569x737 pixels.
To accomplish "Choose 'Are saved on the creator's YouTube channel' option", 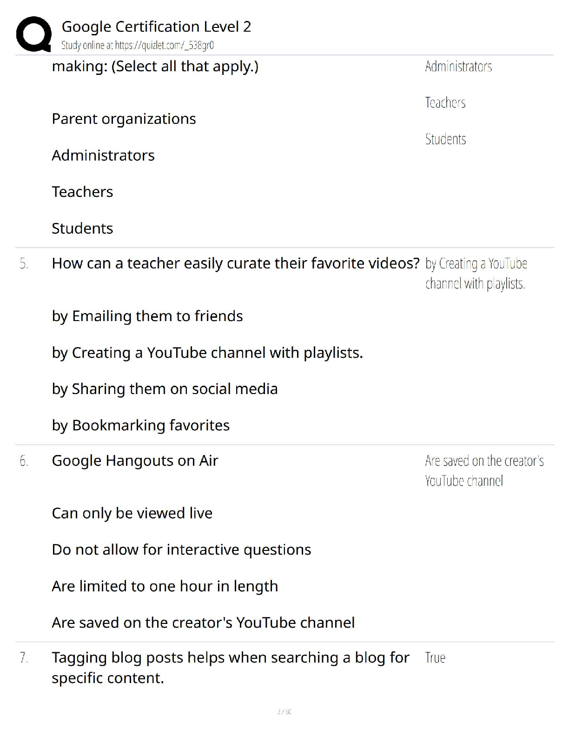I will 203,623.
